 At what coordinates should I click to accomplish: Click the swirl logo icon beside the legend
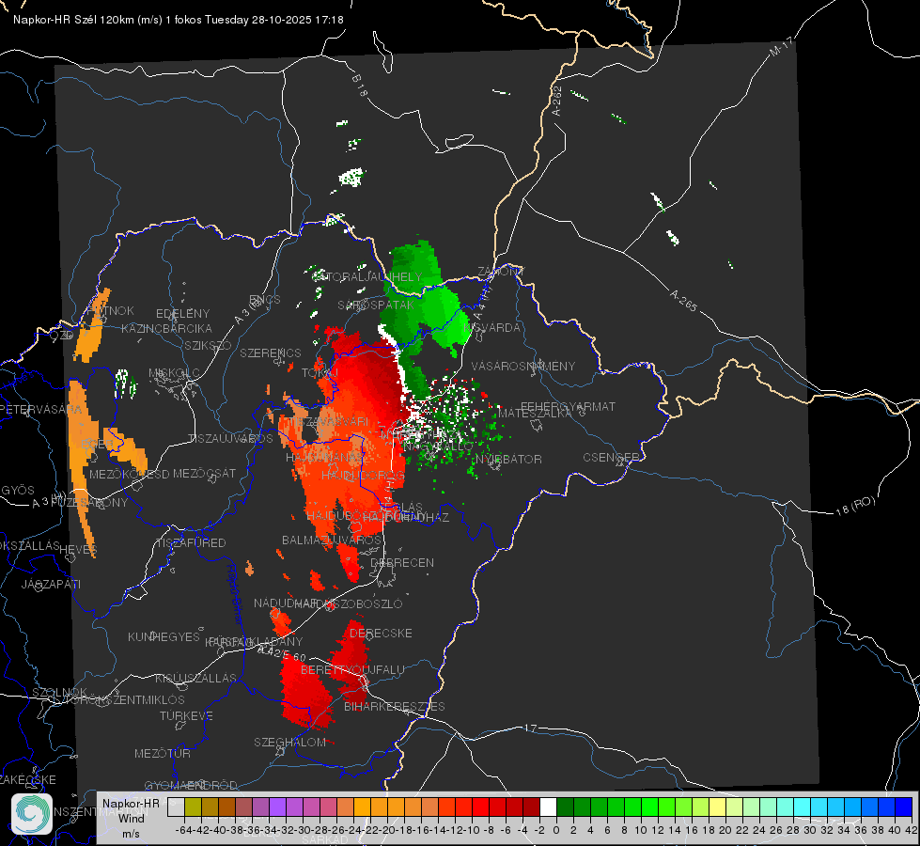pos(32,814)
